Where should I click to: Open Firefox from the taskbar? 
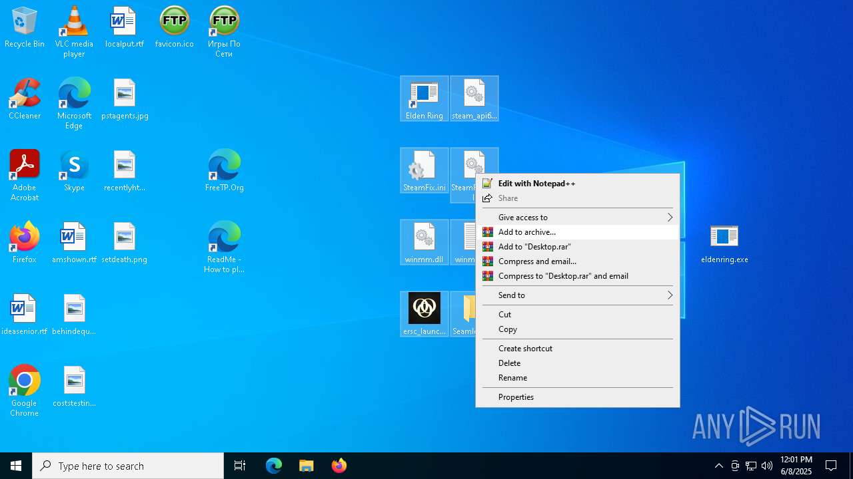(339, 466)
